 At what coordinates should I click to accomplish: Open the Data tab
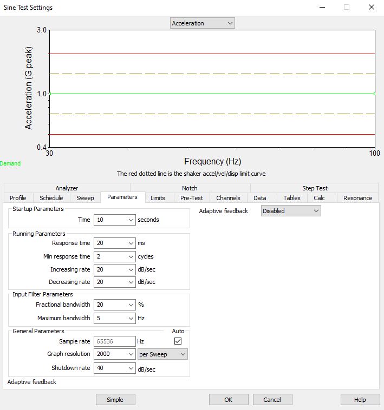pyautogui.click(x=259, y=198)
